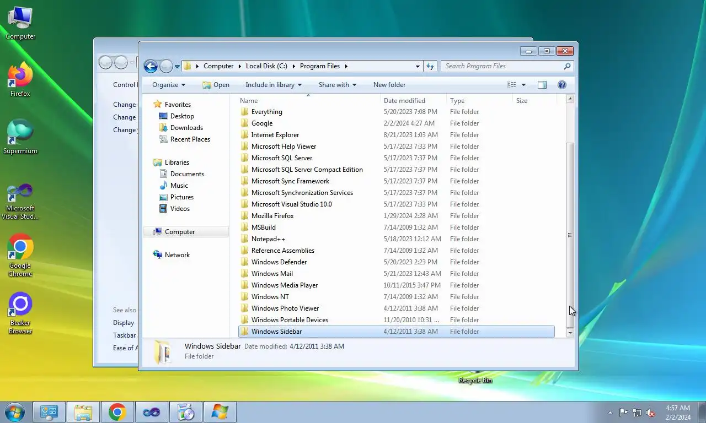Click the search magnifier icon
Image resolution: width=706 pixels, height=423 pixels.
[x=567, y=66]
